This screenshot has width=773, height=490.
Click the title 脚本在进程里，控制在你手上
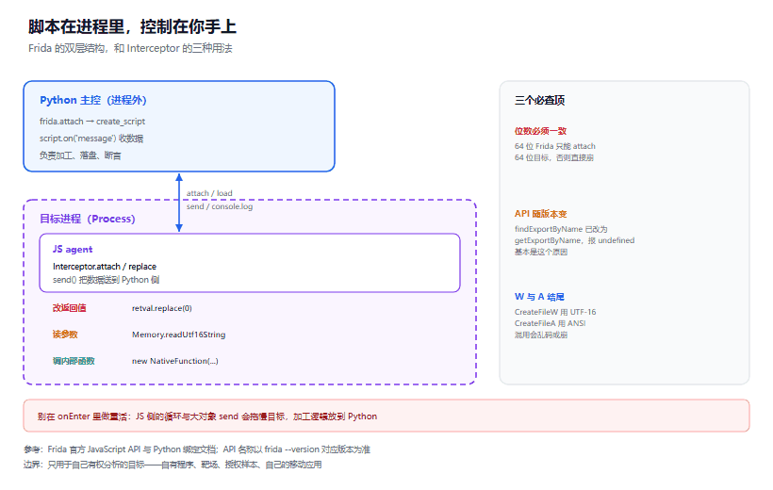tap(132, 26)
